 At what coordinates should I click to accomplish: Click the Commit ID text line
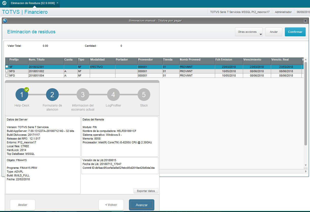click(119, 168)
